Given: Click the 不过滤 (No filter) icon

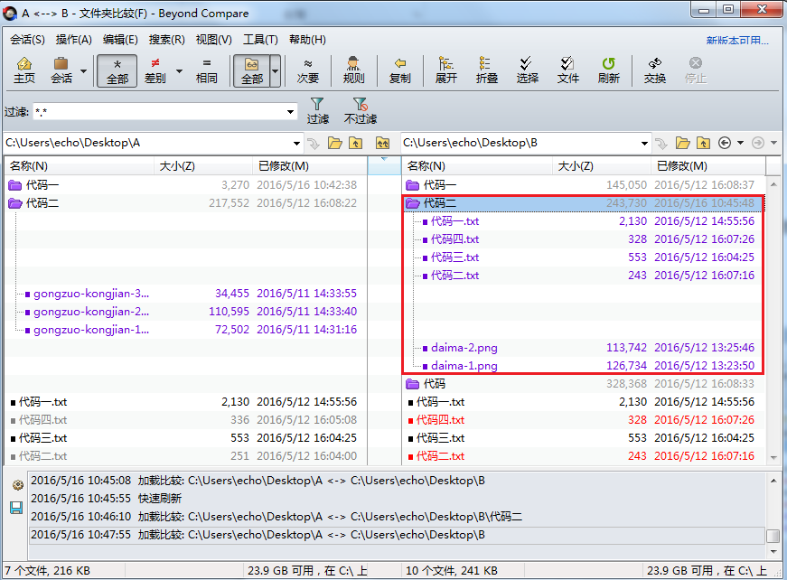Looking at the screenshot, I should coord(360,110).
